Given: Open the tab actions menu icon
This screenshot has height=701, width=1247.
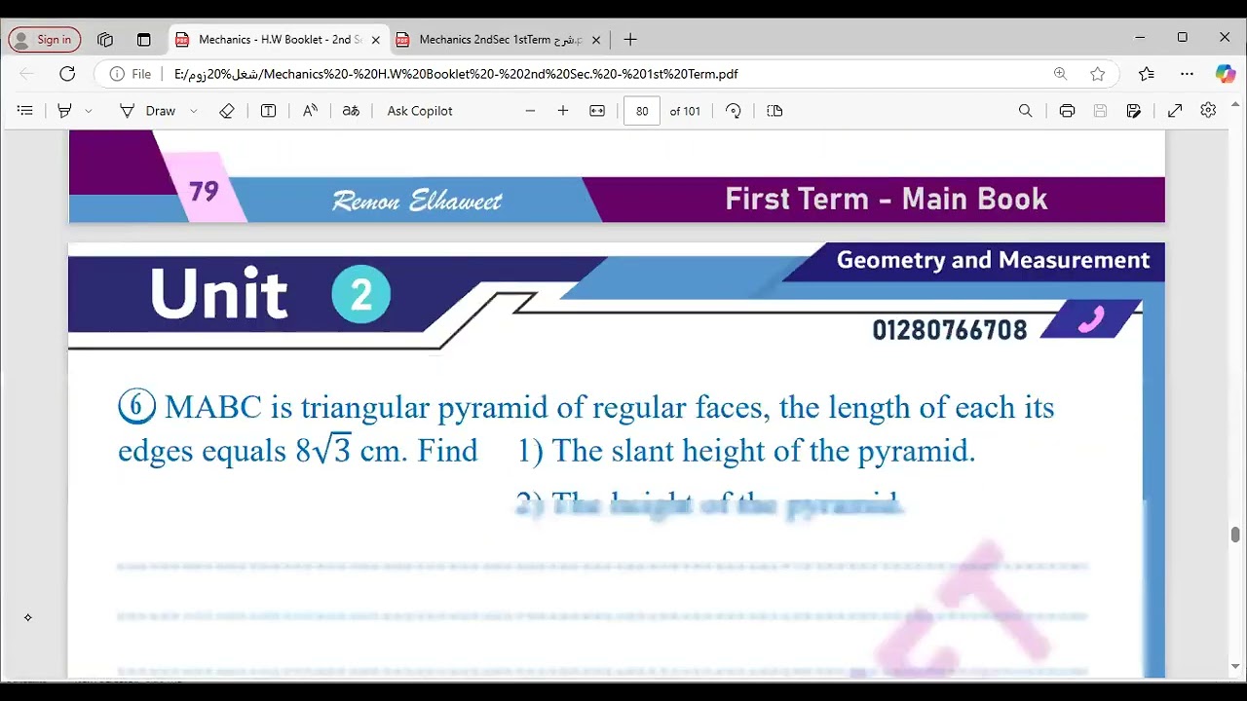Looking at the screenshot, I should point(143,40).
